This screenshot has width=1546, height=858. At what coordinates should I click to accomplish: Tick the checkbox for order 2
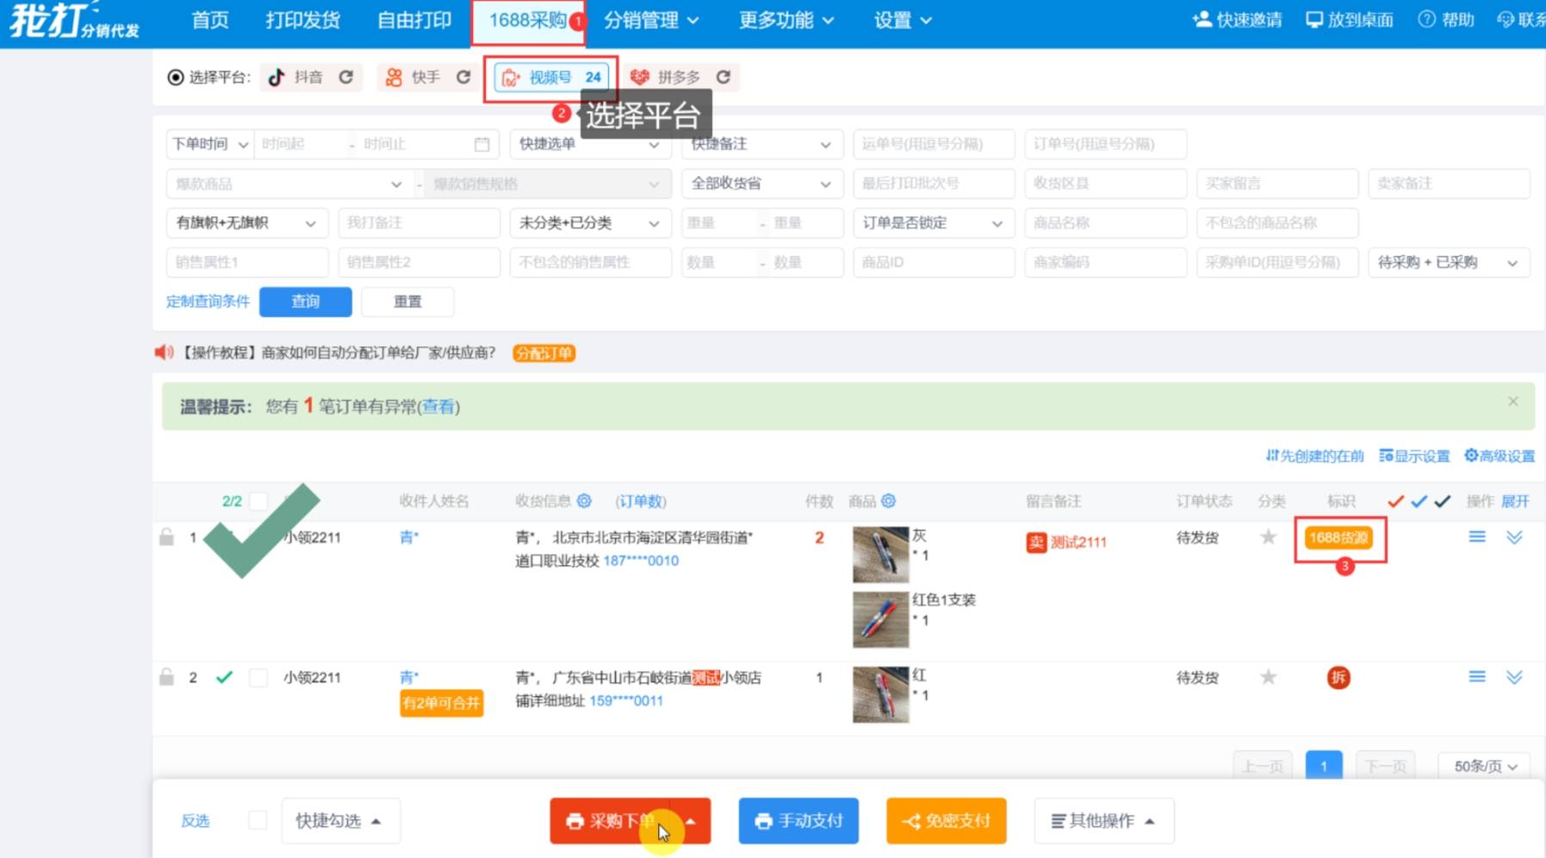coord(258,678)
